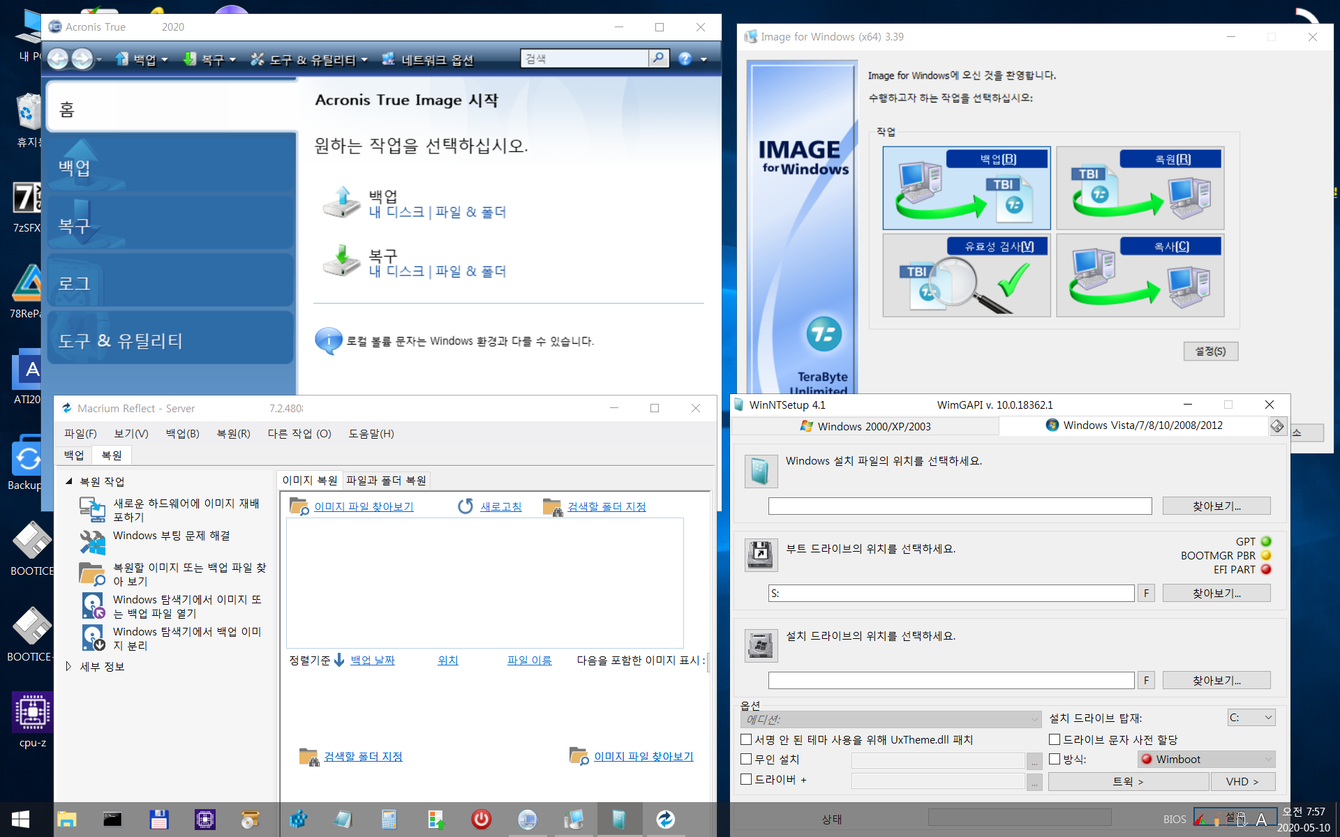Click 설정(S) button in Image for Windows
1340x837 pixels.
pos(1211,351)
